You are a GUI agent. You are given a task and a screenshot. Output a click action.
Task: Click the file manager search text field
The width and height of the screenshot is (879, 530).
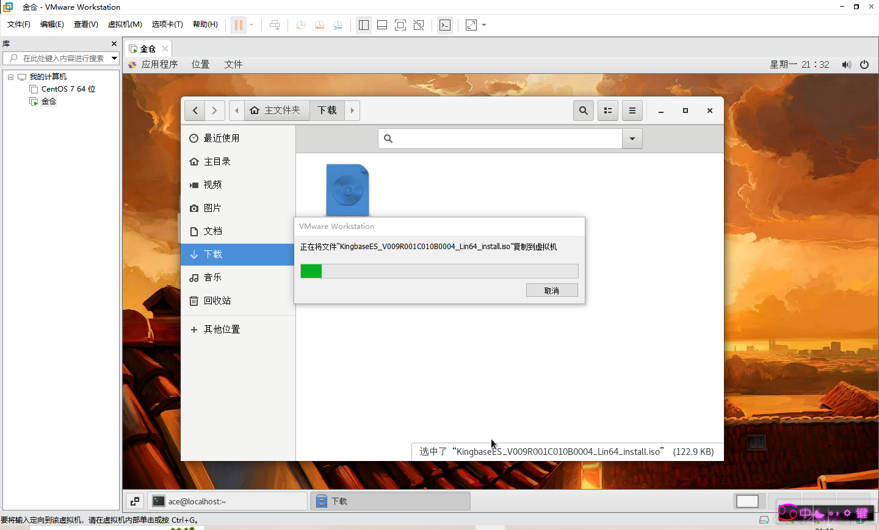(501, 139)
